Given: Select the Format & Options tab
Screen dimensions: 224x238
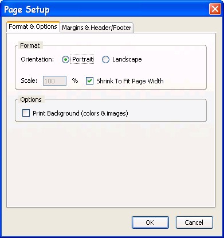Looking at the screenshot, I should point(33,26).
